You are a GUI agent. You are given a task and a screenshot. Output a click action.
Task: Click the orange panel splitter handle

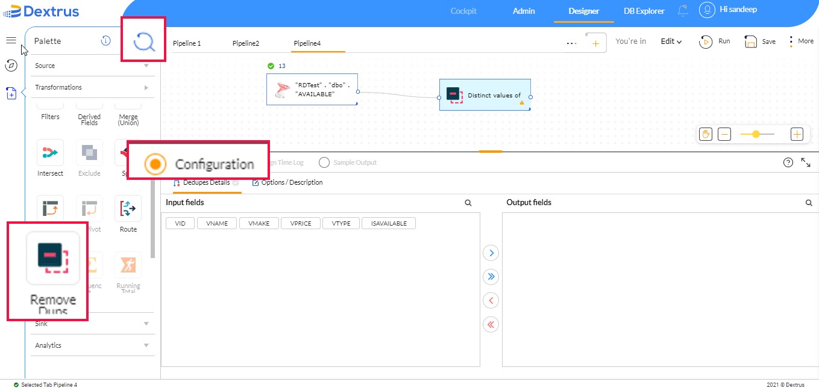click(x=491, y=152)
